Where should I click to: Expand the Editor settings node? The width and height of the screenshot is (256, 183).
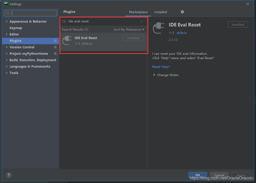(x=7, y=34)
